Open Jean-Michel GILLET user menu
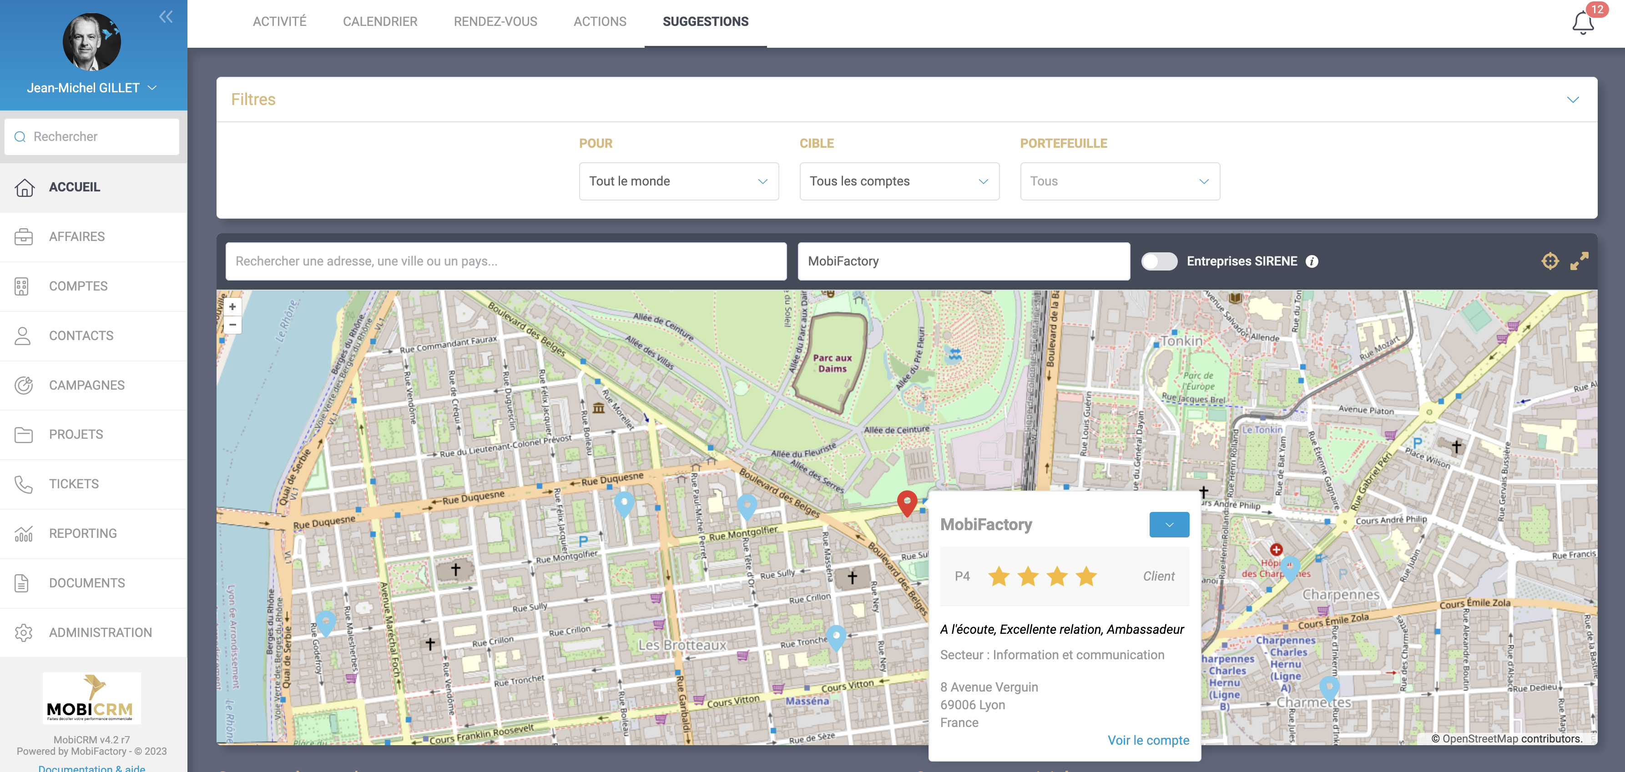 pyautogui.click(x=91, y=88)
